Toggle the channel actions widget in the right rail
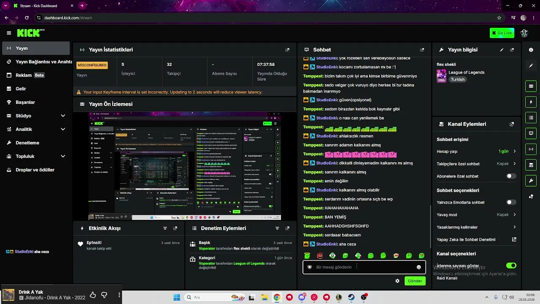The width and height of the screenshot is (540, 304). [531, 165]
